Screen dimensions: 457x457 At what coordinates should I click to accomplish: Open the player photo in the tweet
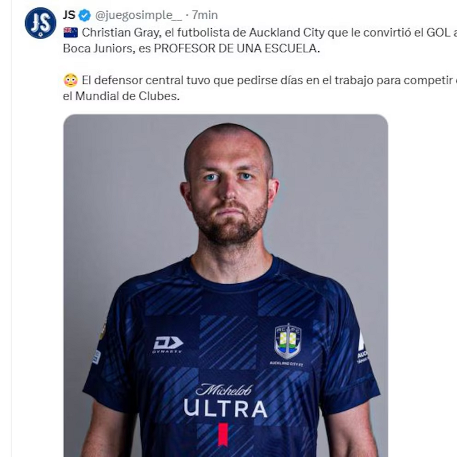225,285
